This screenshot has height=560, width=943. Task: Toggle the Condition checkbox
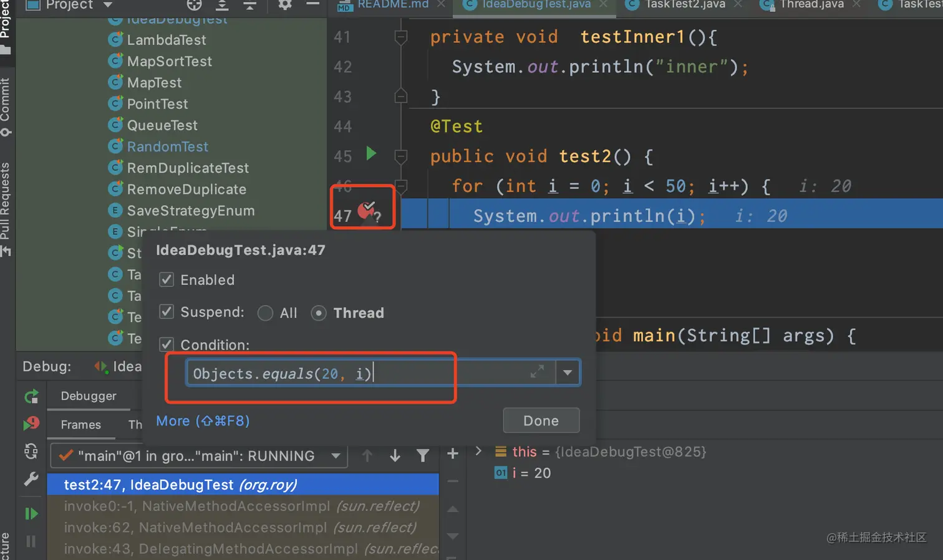[167, 344]
